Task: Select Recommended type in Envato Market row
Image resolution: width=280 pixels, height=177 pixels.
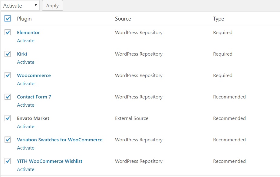Action: pyautogui.click(x=229, y=118)
